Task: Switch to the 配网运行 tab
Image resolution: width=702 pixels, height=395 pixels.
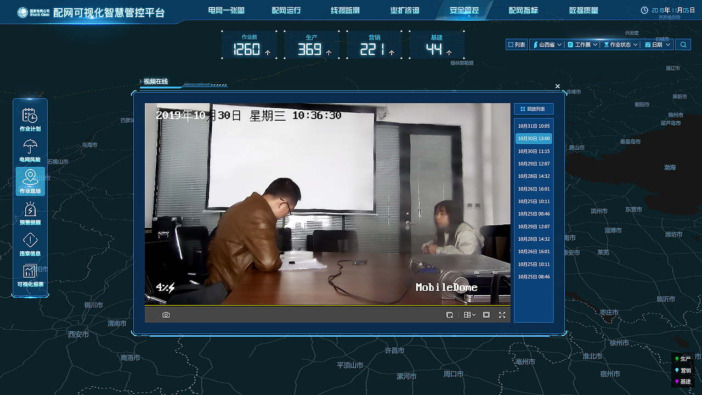Action: (x=286, y=10)
